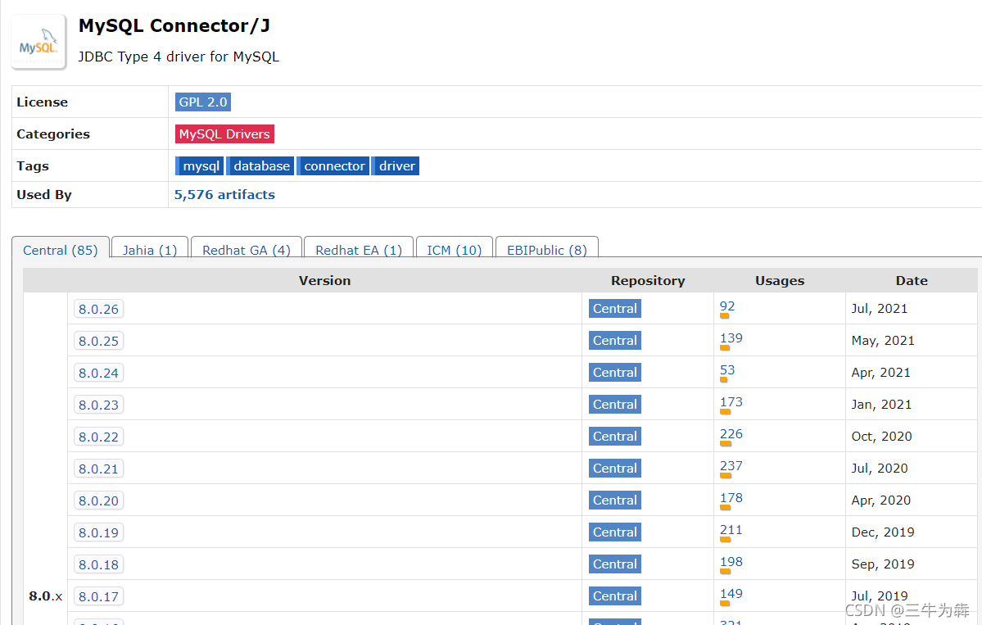
Task: Click the Central badge for version 8.0.25
Action: pyautogui.click(x=615, y=340)
